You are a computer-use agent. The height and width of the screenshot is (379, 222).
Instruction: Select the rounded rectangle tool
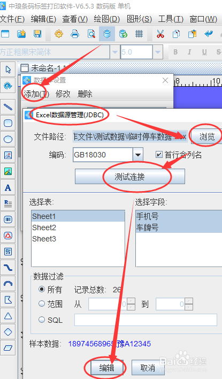[8, 123]
